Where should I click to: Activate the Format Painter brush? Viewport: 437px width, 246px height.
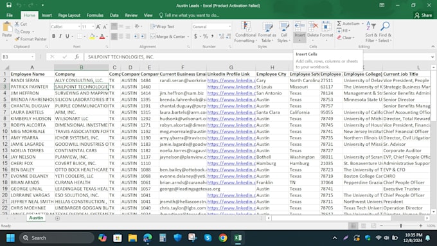pos(31,39)
